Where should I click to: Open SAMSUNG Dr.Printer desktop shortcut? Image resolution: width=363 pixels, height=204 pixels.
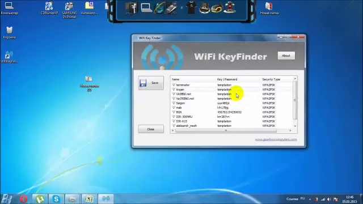[x=69, y=10]
